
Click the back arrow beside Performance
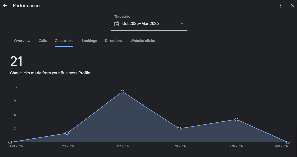[5, 6]
